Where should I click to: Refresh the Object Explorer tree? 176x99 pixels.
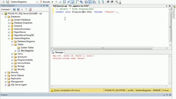30,10
